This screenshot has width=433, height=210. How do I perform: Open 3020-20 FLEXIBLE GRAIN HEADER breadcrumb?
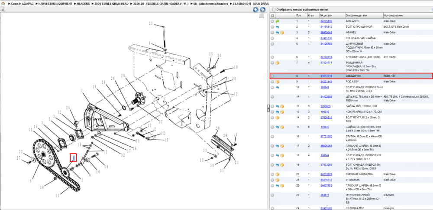click(161, 4)
